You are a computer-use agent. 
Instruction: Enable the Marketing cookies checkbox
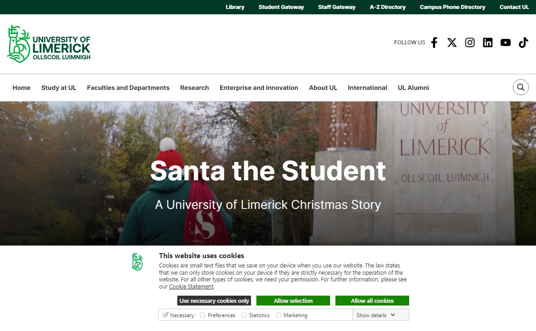coord(278,315)
